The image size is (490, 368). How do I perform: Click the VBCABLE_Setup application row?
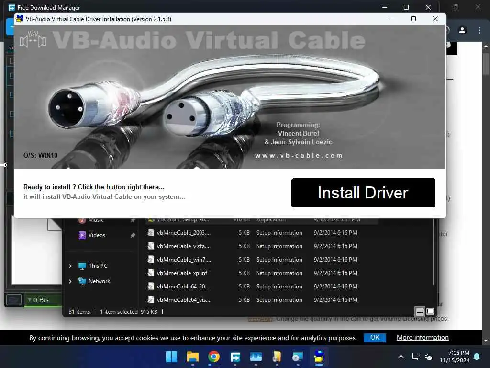(261, 220)
